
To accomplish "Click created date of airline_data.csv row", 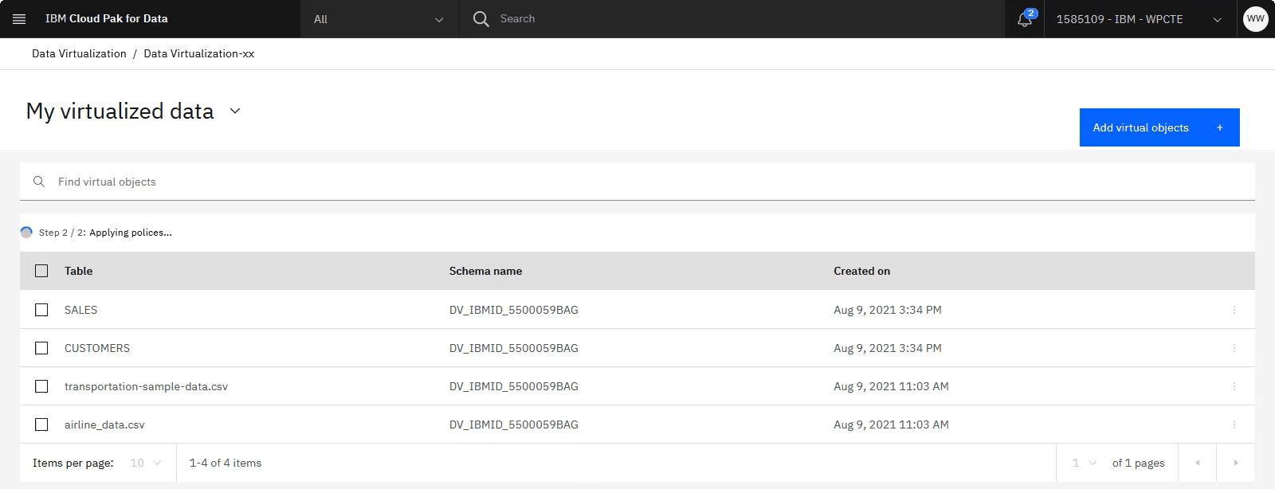I will (x=891, y=424).
